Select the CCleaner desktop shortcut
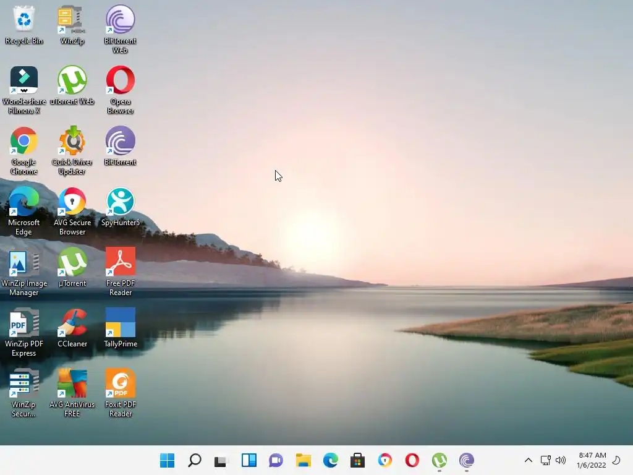 click(72, 328)
